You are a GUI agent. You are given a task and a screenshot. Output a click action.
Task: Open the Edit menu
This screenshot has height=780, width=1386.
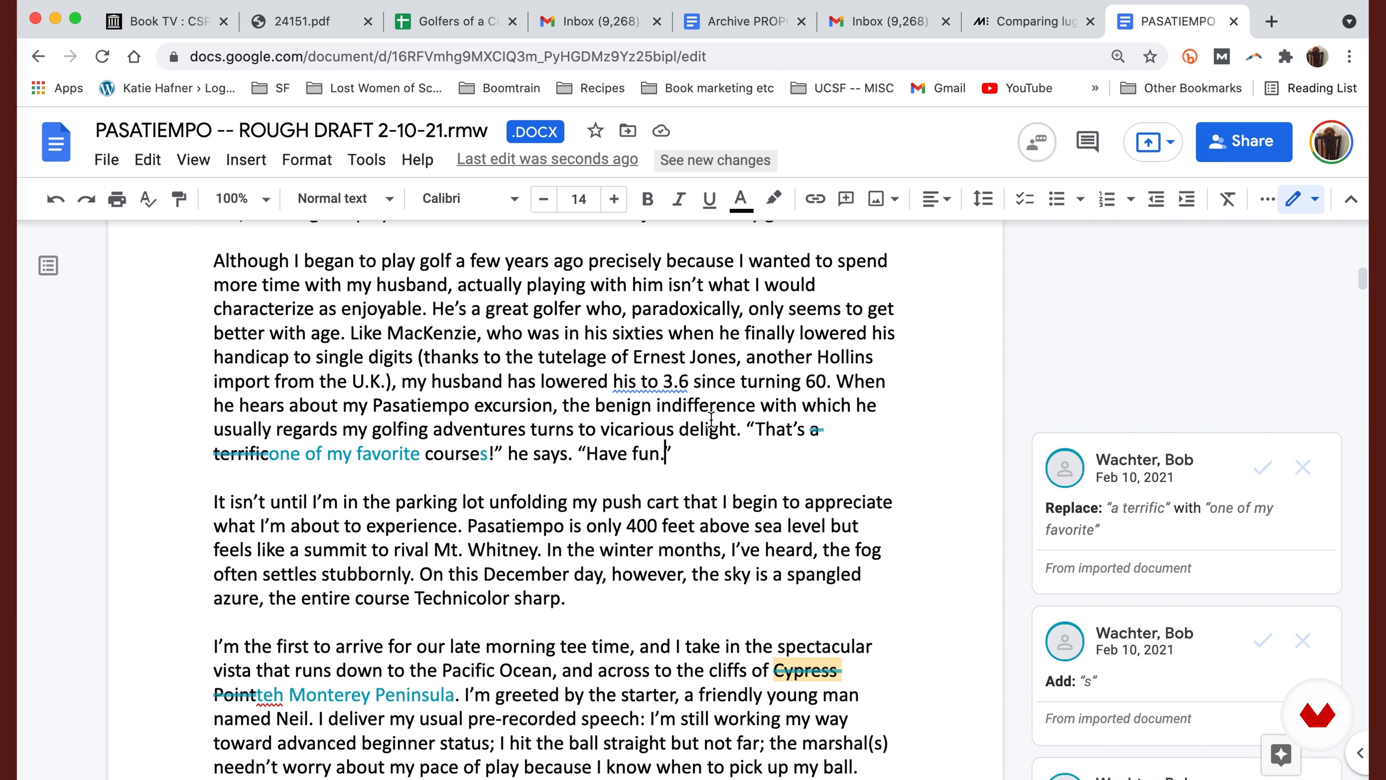tap(147, 160)
